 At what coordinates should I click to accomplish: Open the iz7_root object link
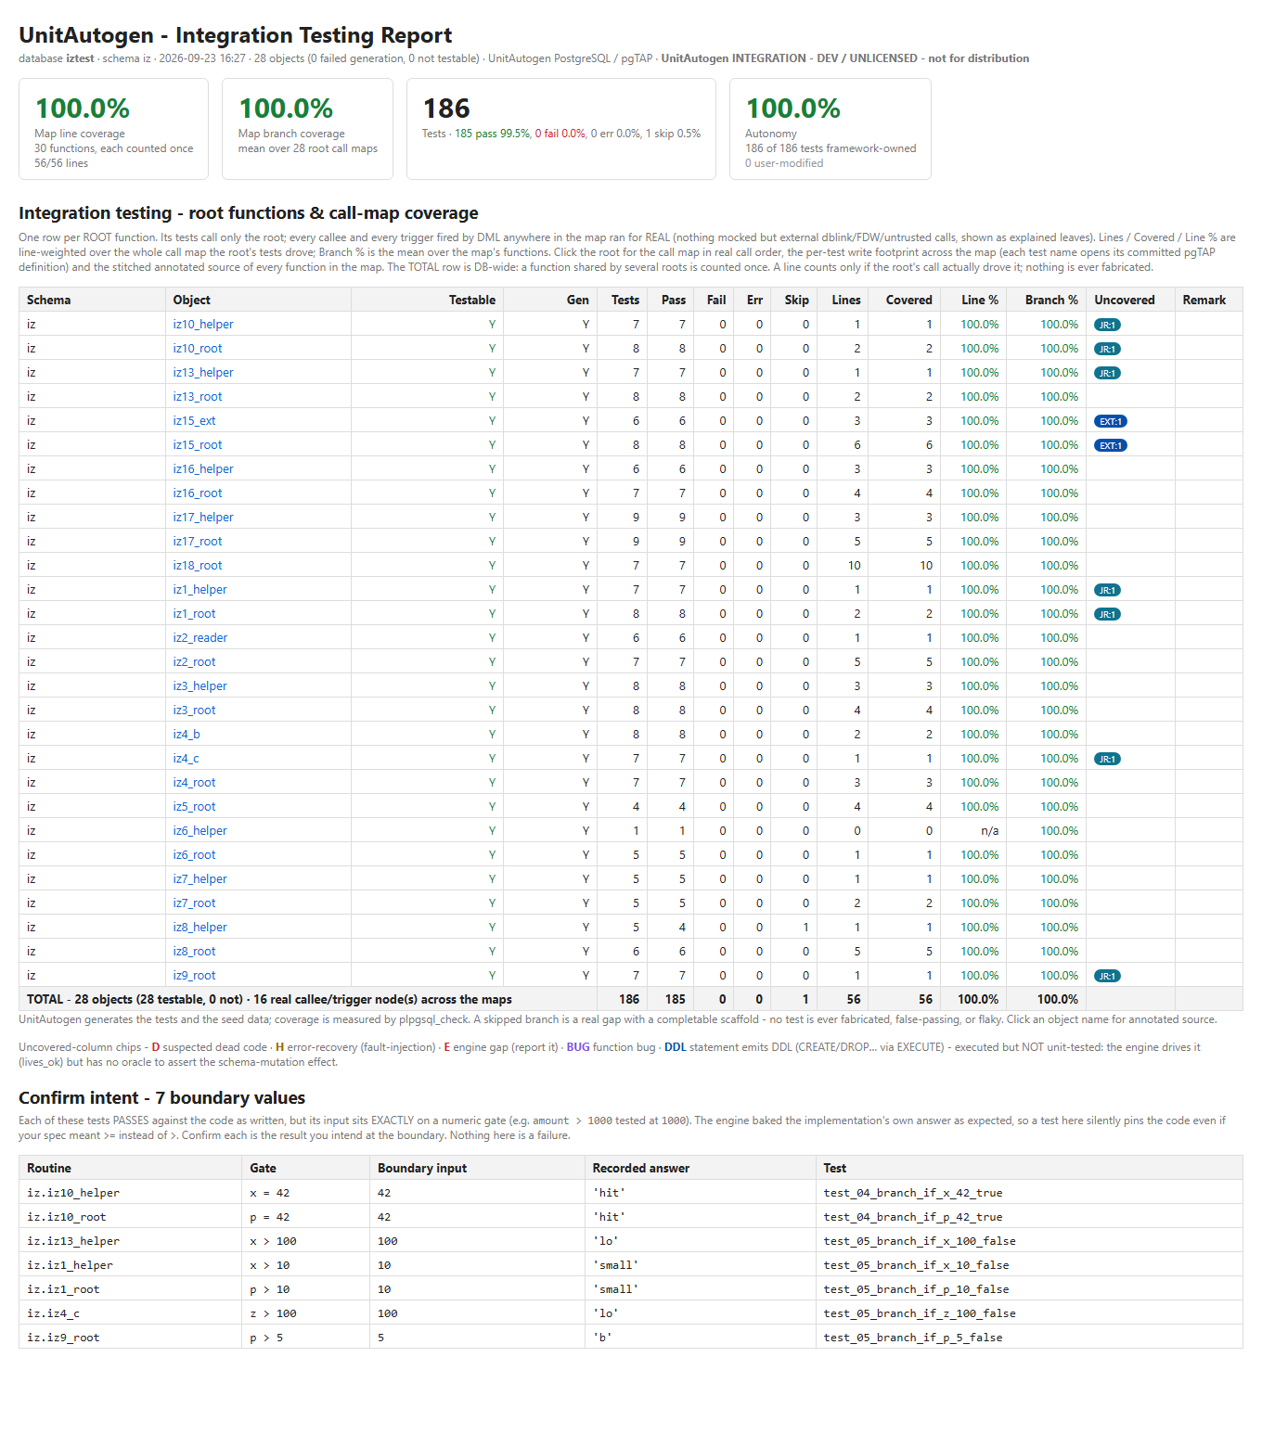click(194, 903)
